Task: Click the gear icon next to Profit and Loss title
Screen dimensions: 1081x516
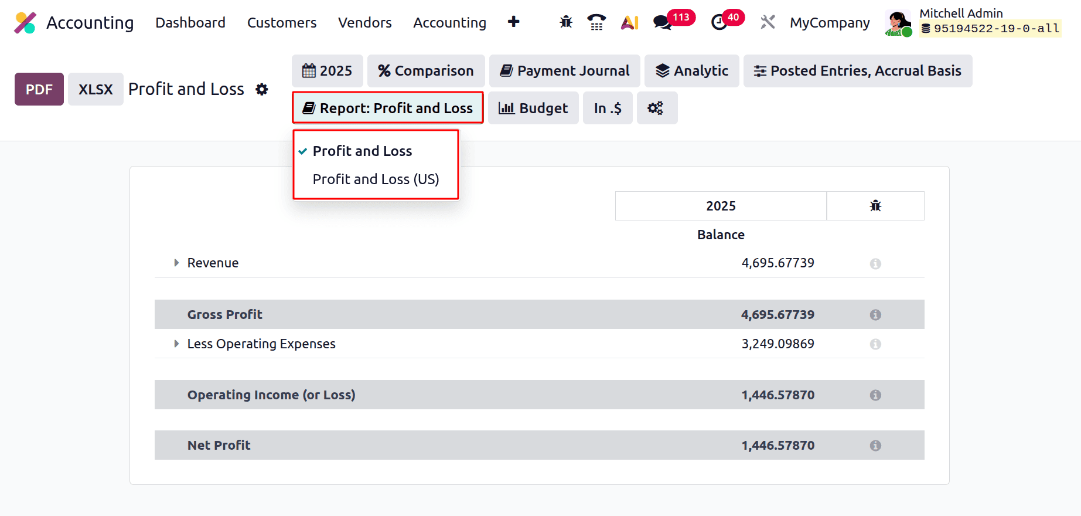Action: coord(262,89)
